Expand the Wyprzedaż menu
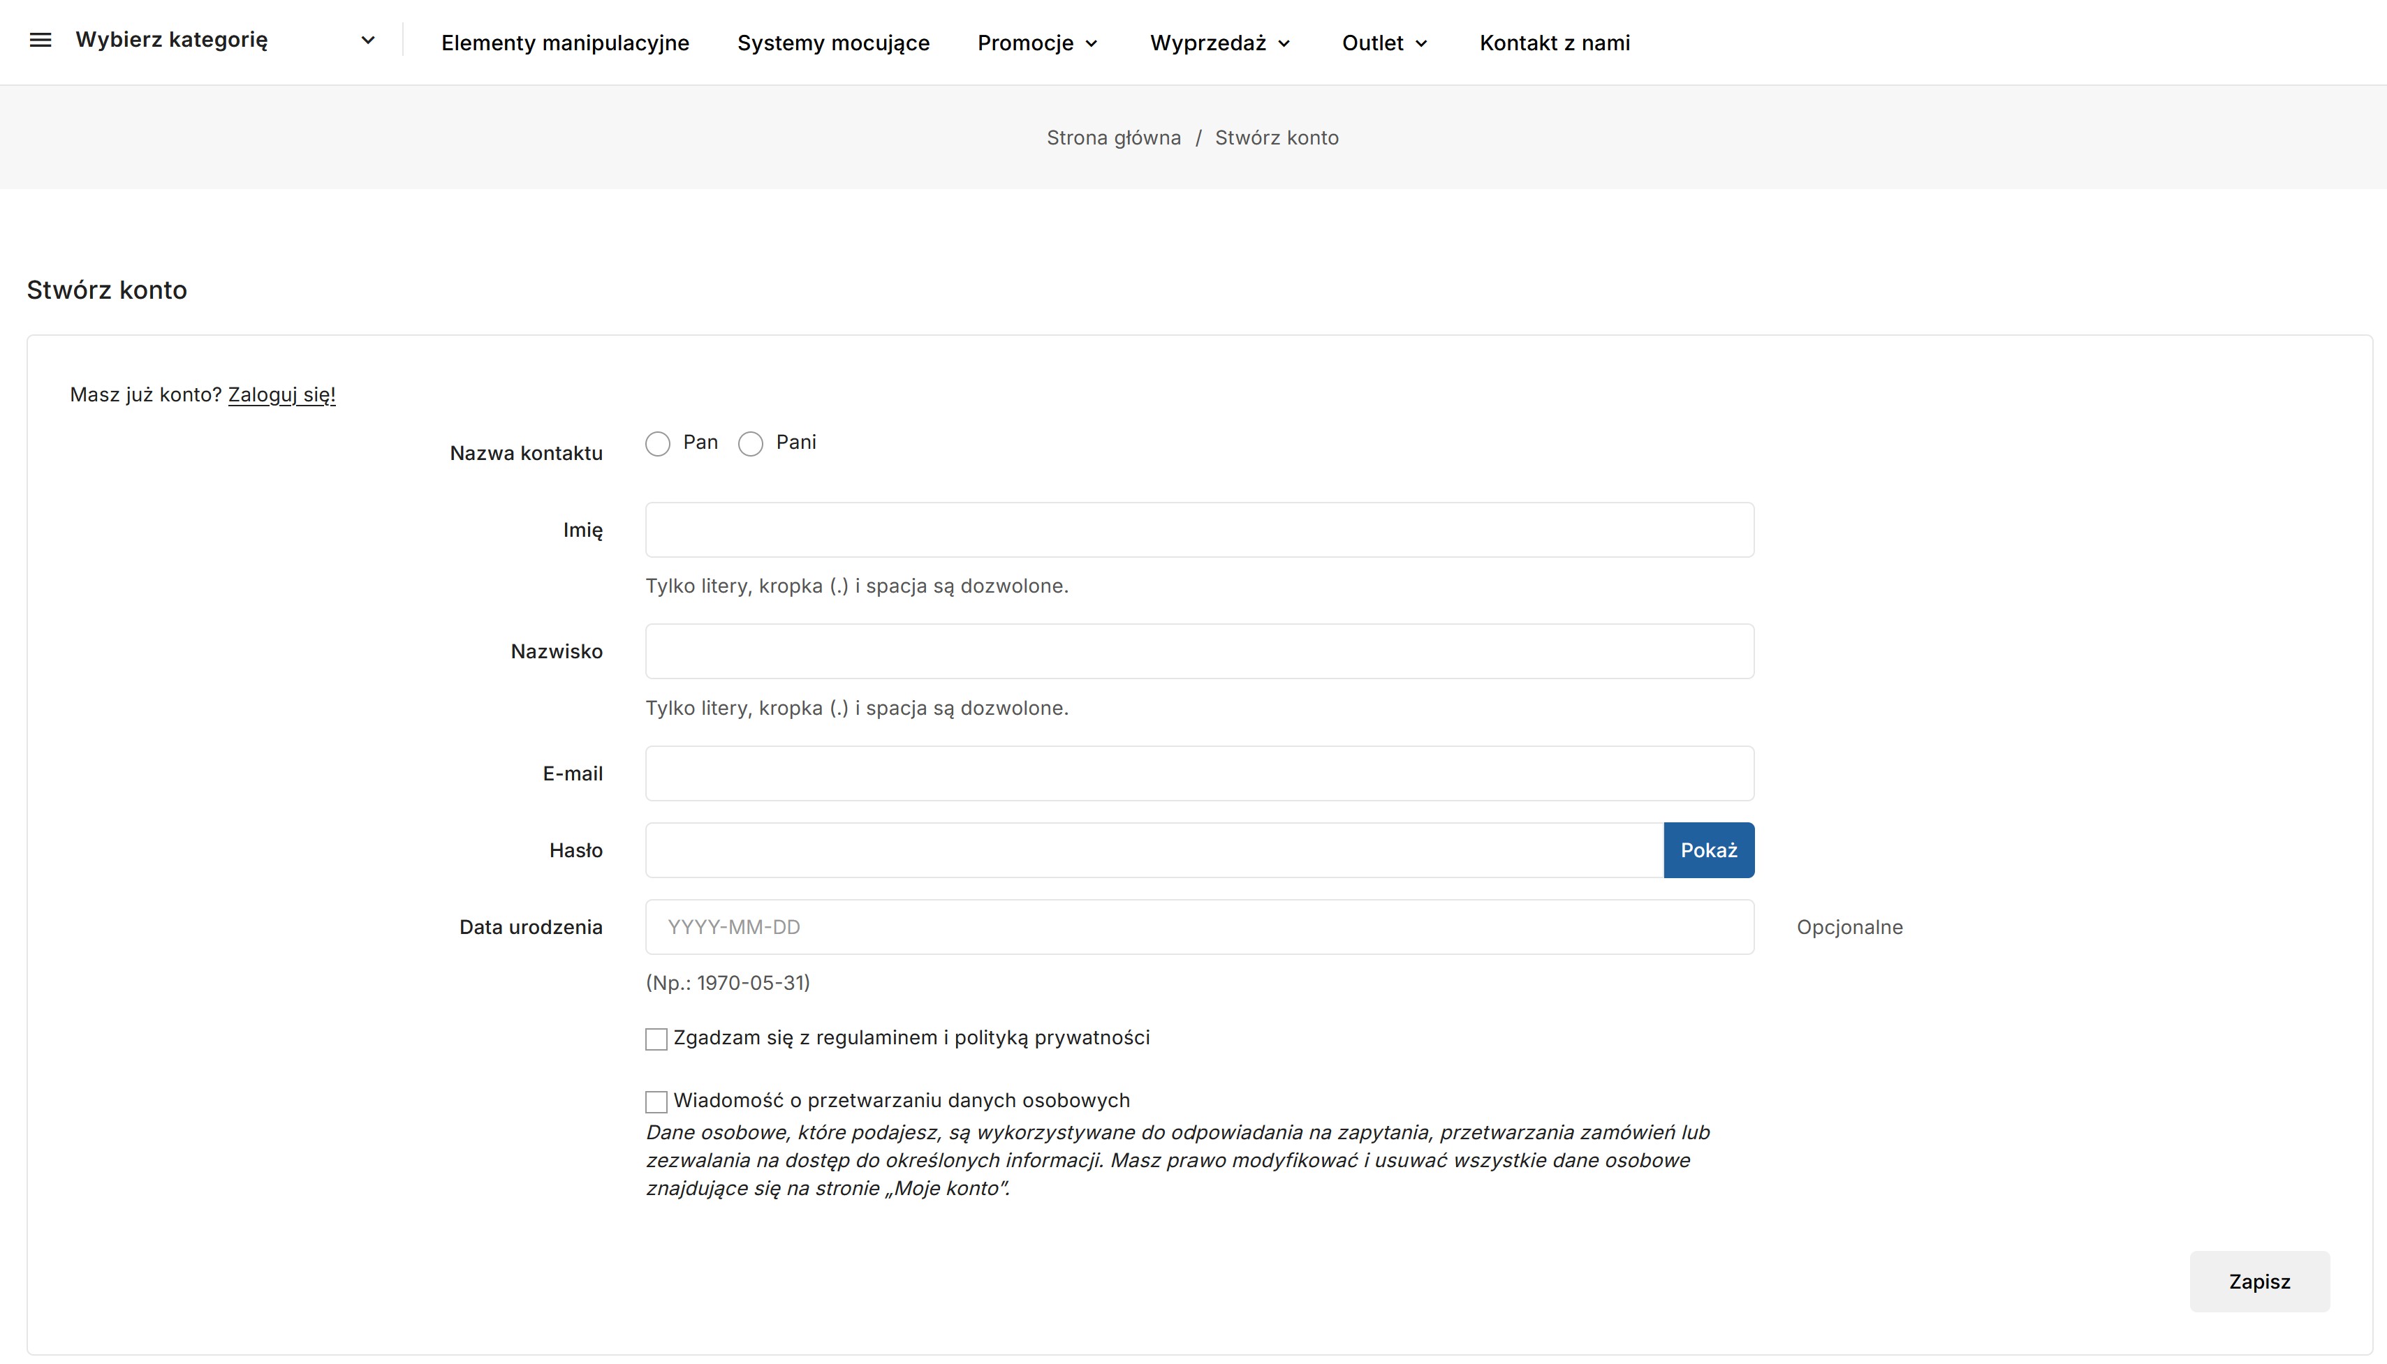This screenshot has width=2387, height=1364. (x=1219, y=43)
